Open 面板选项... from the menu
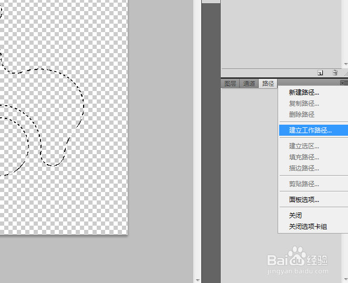 click(313, 199)
